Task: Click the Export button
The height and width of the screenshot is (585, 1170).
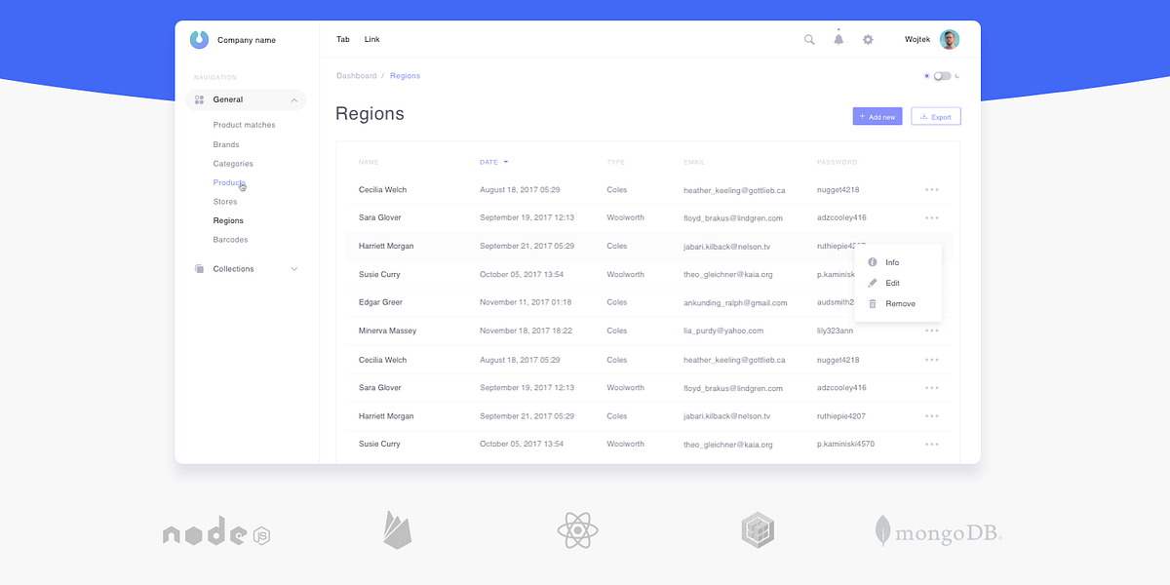Action: [935, 116]
